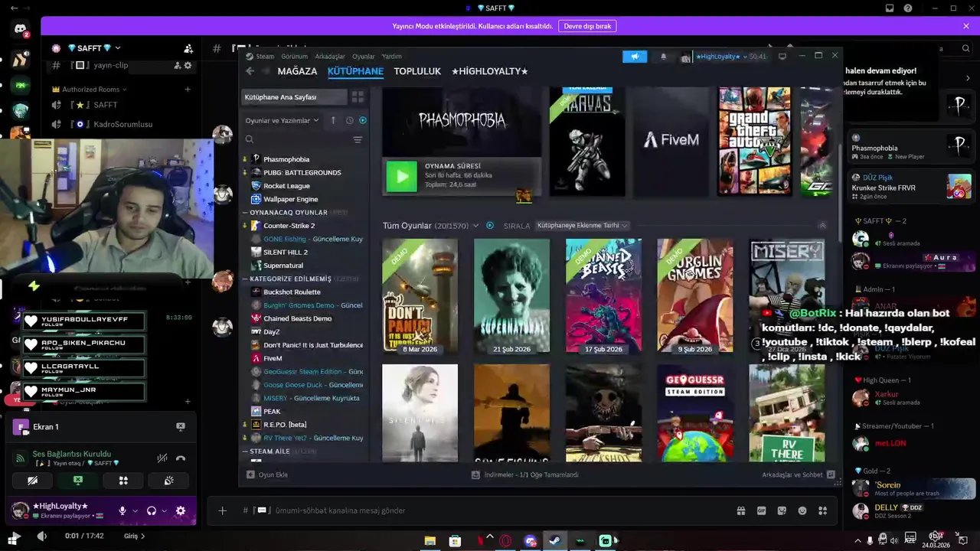Expand Tüm Oyunlar collection dropdown arrow
This screenshot has width=980, height=551.
pyautogui.click(x=475, y=226)
